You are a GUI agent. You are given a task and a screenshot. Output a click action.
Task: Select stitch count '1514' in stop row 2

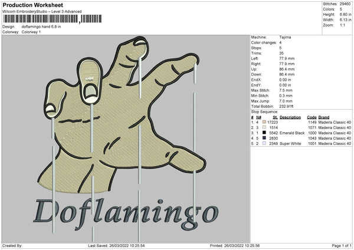pos(274,128)
